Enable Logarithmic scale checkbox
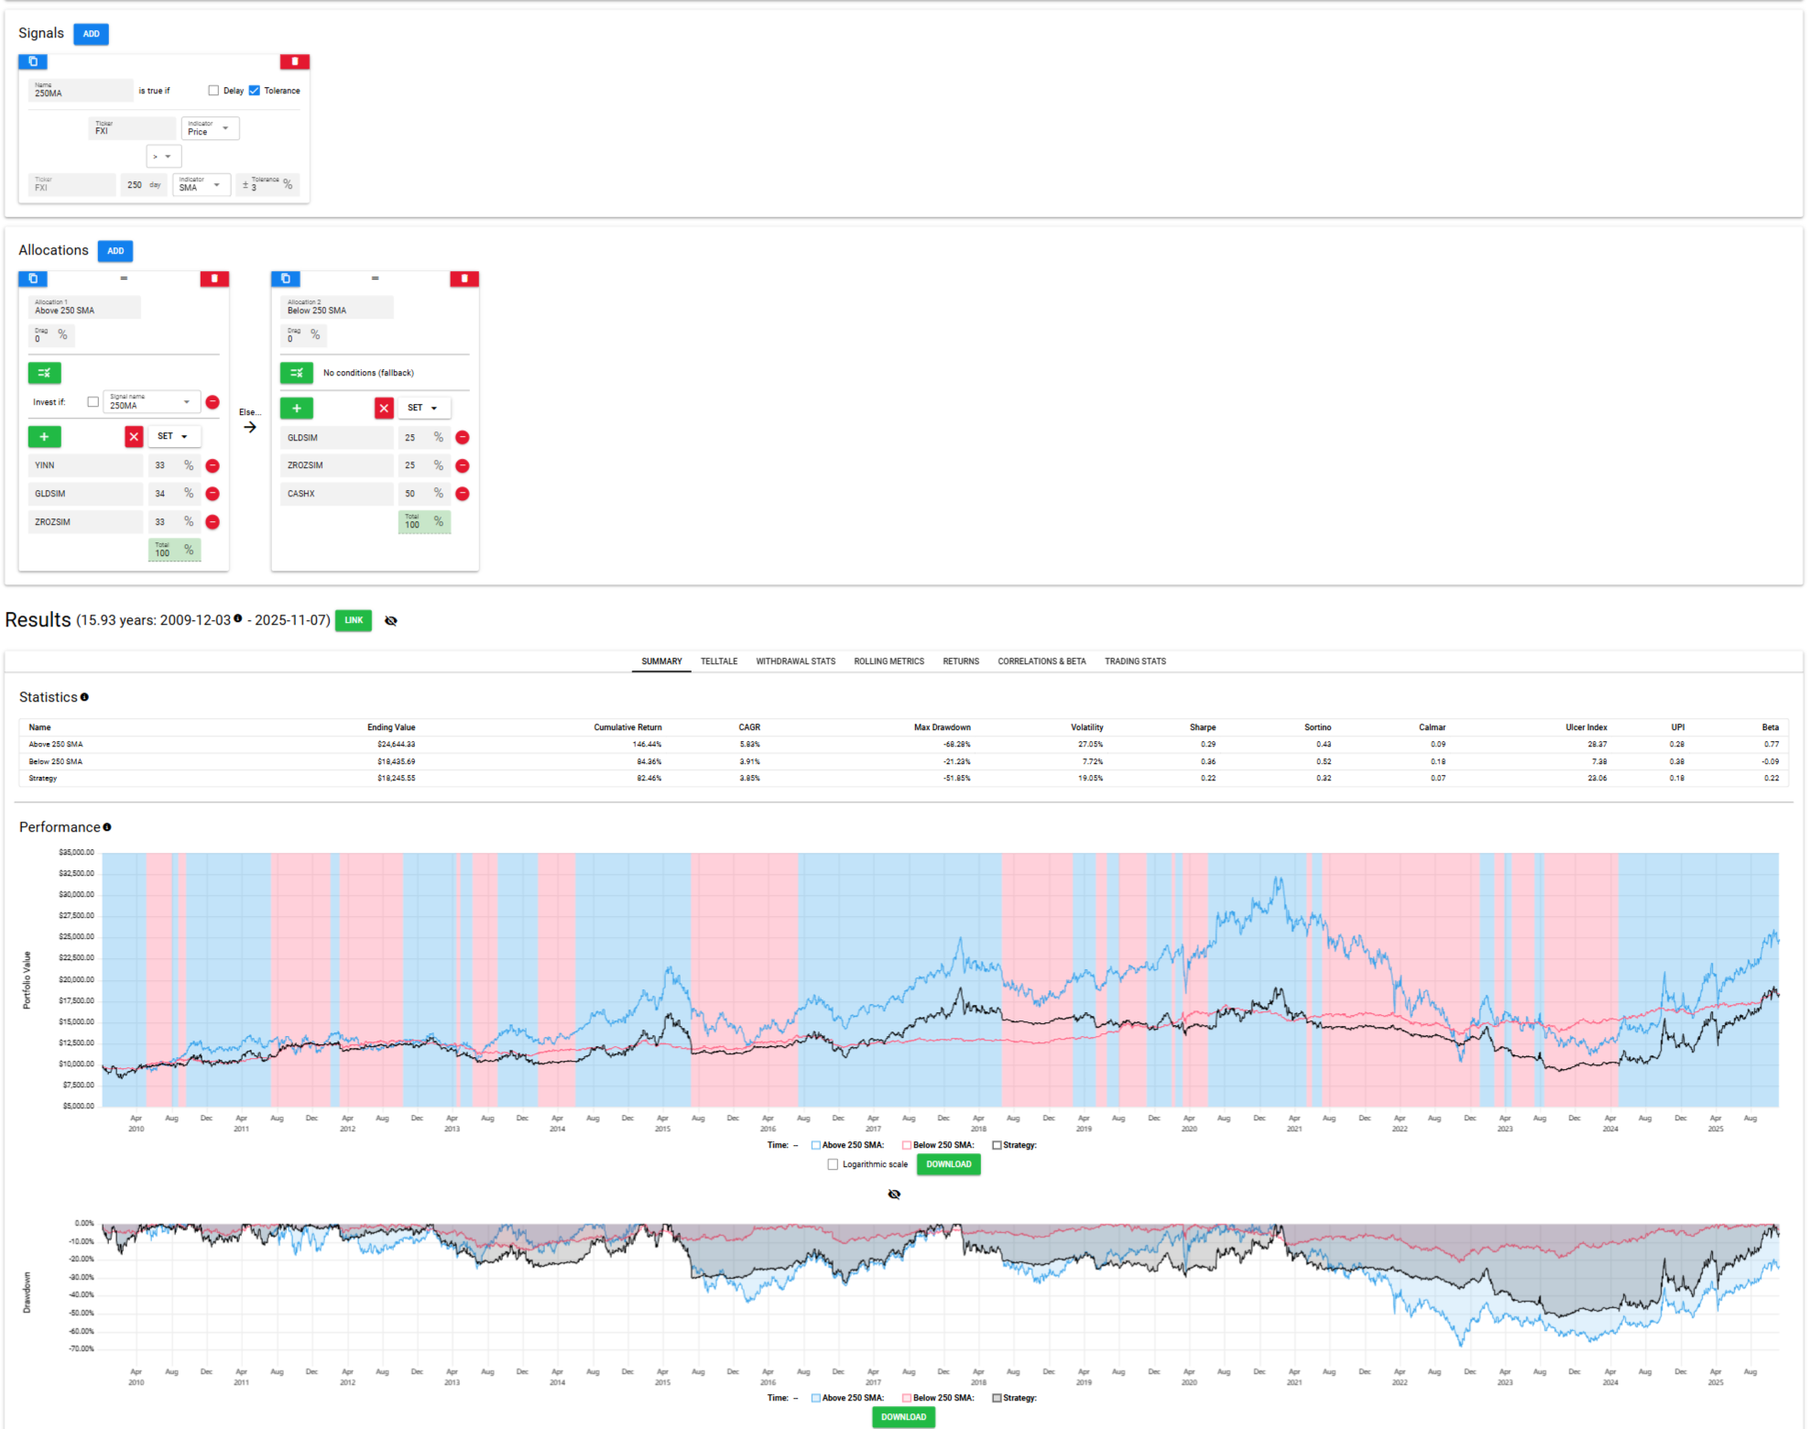This screenshot has width=1811, height=1429. click(x=833, y=1164)
